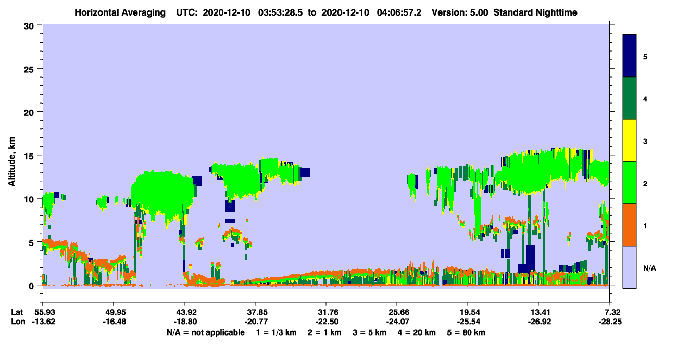Click the longitude value -28.25
The width and height of the screenshot is (677, 347).
click(x=609, y=322)
